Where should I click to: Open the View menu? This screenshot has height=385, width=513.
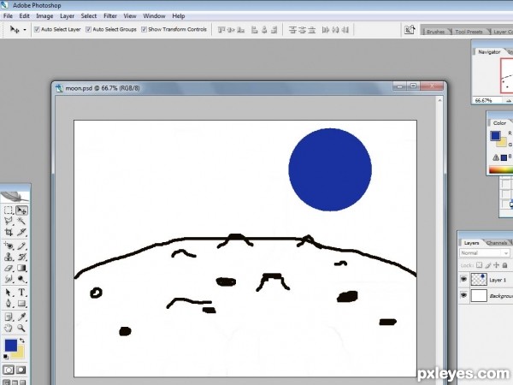[130, 16]
